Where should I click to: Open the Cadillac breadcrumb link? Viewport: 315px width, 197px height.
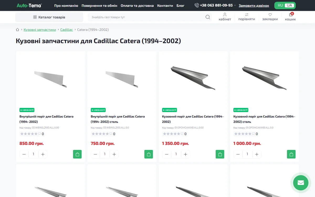(67, 30)
